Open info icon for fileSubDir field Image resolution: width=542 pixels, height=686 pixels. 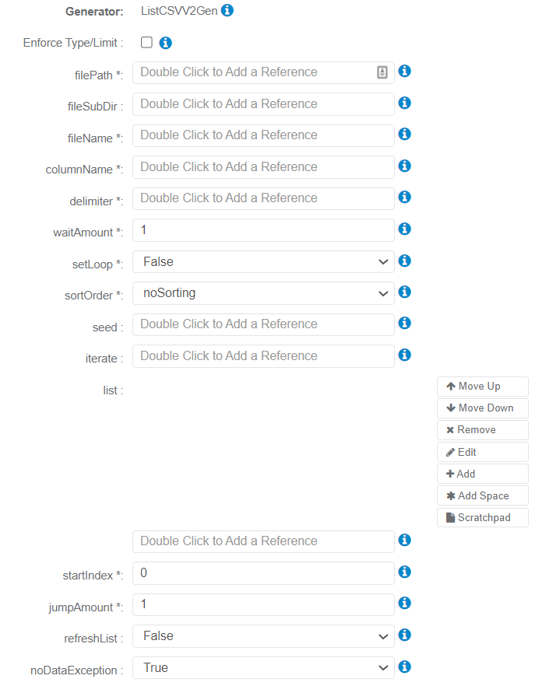[404, 103]
